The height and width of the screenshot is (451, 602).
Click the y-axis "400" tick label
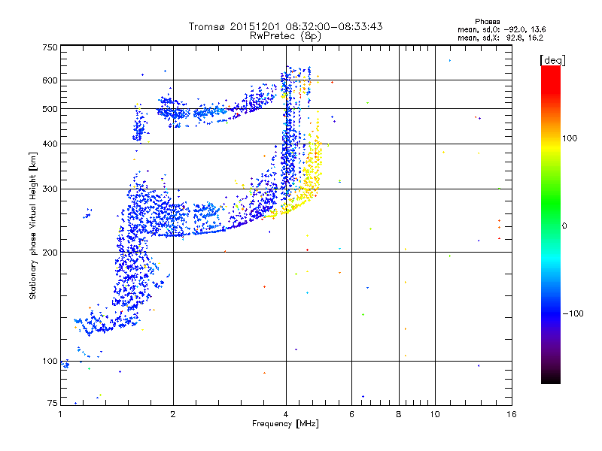tap(50, 144)
